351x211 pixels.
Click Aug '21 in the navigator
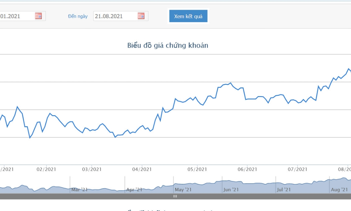point(339,190)
